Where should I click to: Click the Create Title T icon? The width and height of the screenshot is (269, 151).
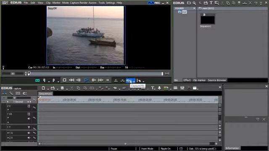click(152, 88)
